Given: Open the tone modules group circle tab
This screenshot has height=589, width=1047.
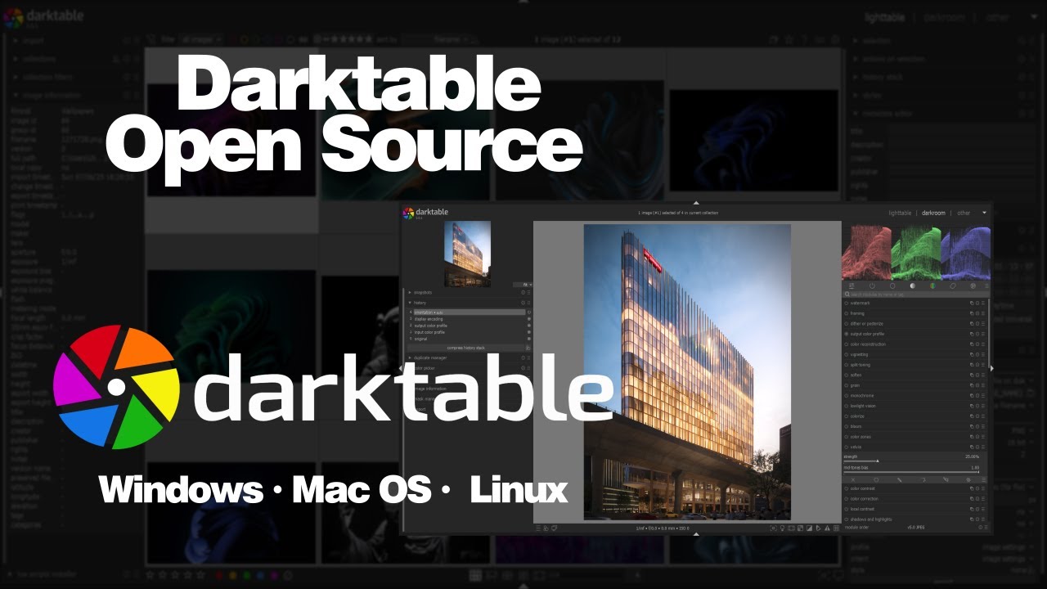Looking at the screenshot, I should [913, 286].
